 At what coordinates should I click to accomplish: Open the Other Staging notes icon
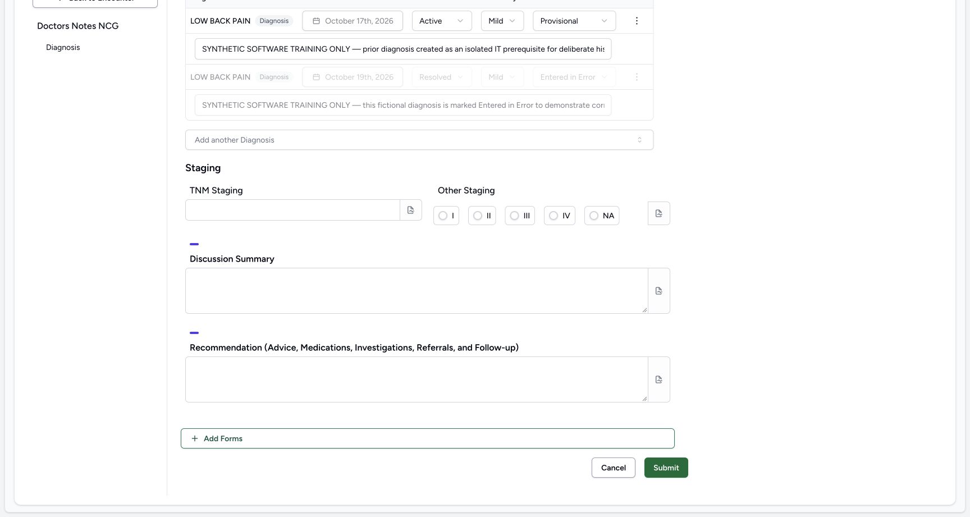pyautogui.click(x=659, y=213)
